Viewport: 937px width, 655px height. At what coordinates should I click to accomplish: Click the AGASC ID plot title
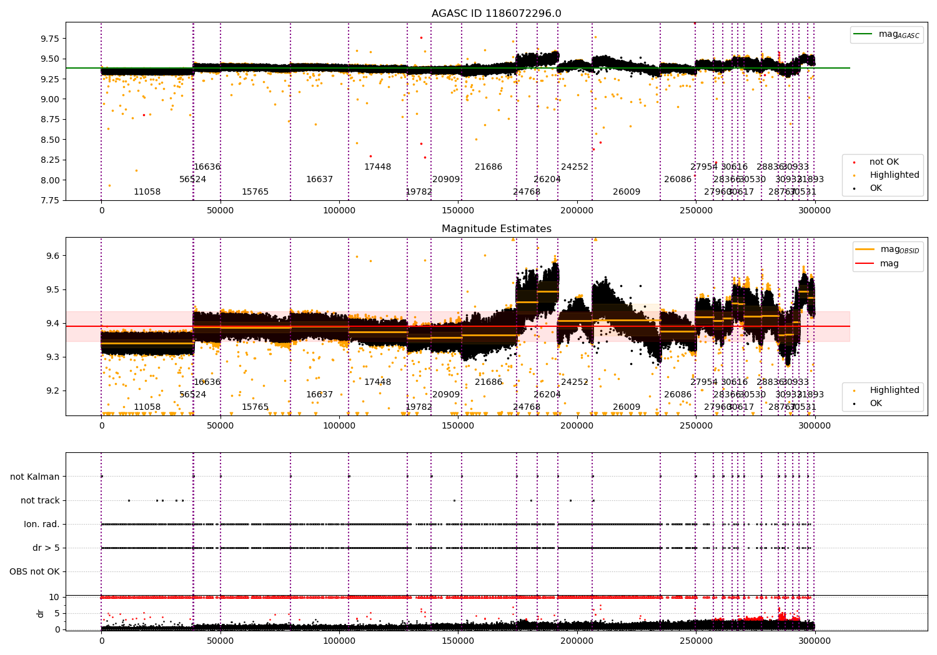coord(496,14)
